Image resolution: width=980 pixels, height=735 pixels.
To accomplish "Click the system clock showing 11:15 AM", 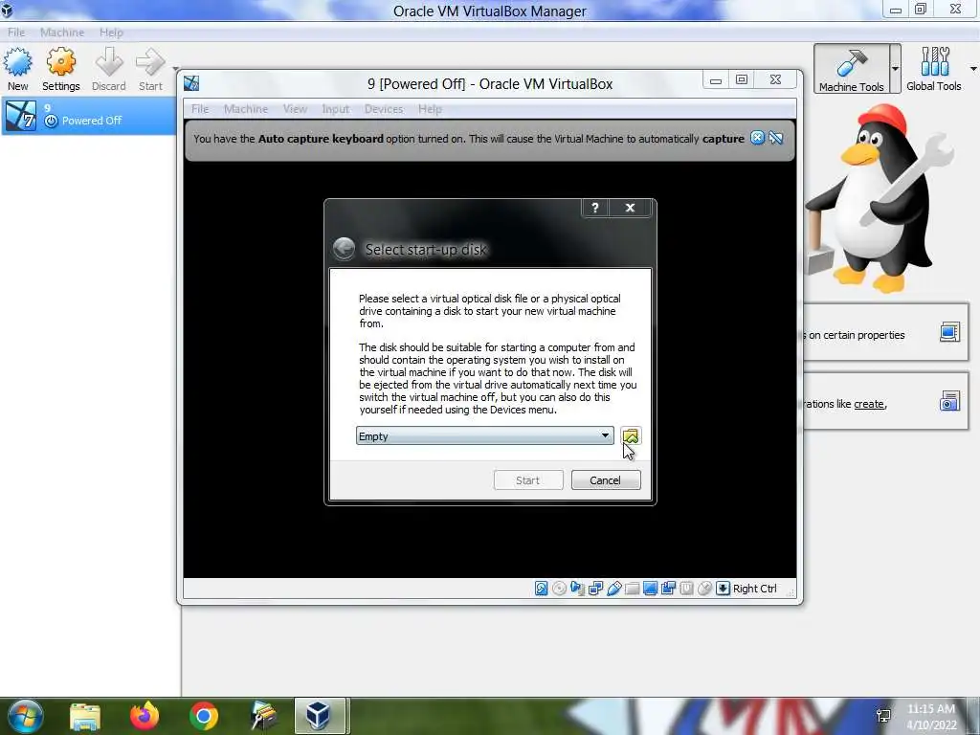I will click(931, 709).
